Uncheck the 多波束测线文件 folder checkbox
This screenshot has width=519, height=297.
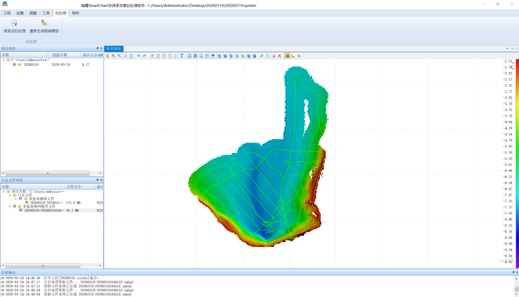(x=21, y=198)
